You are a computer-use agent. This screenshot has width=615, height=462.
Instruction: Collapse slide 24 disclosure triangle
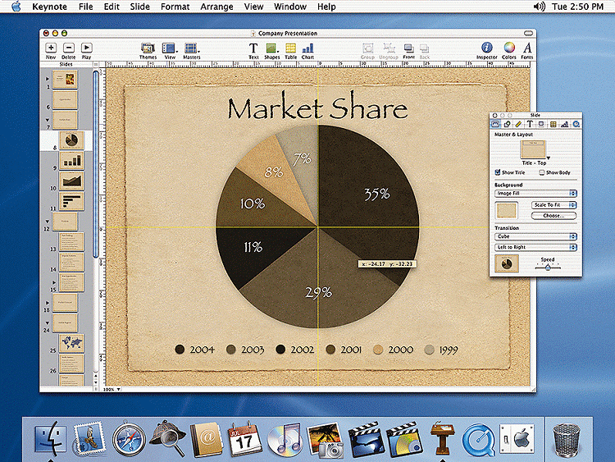coord(48,323)
